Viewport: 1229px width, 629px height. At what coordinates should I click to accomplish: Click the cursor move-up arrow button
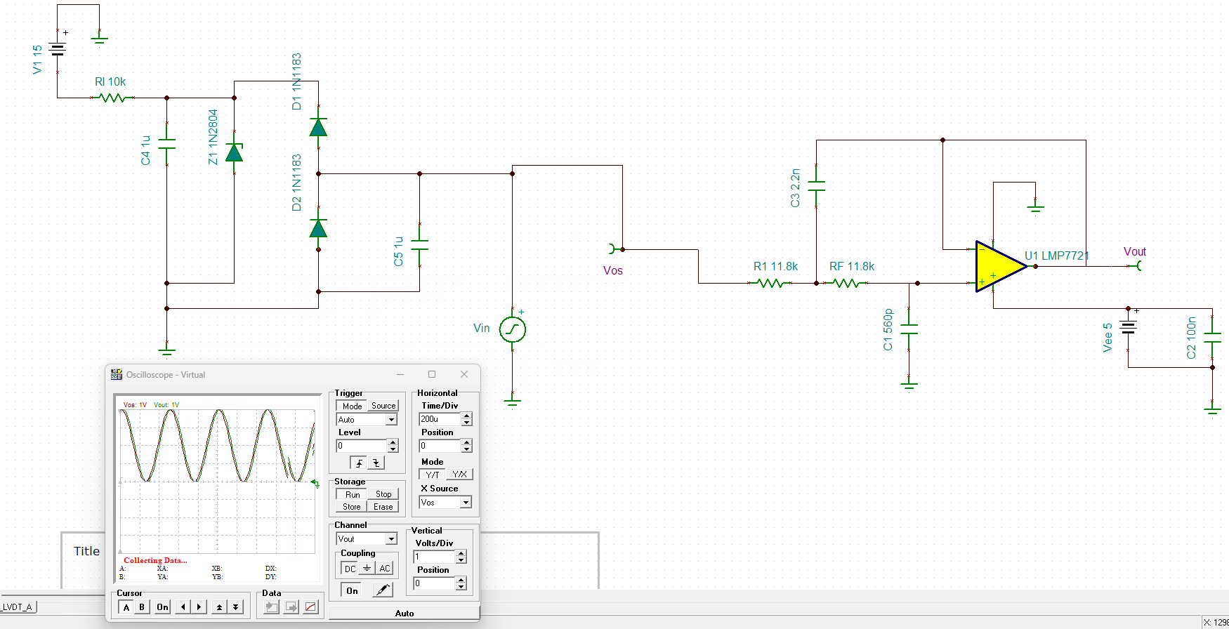tap(219, 607)
